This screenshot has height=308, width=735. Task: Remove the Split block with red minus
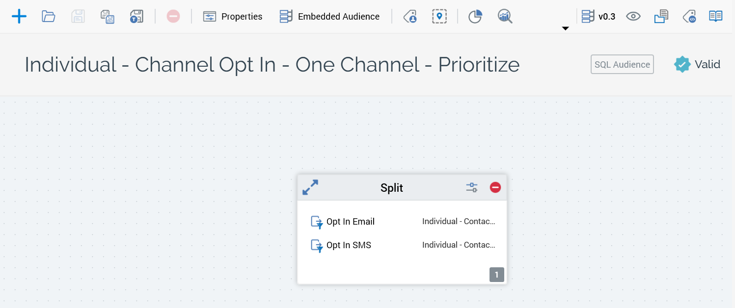(x=495, y=187)
